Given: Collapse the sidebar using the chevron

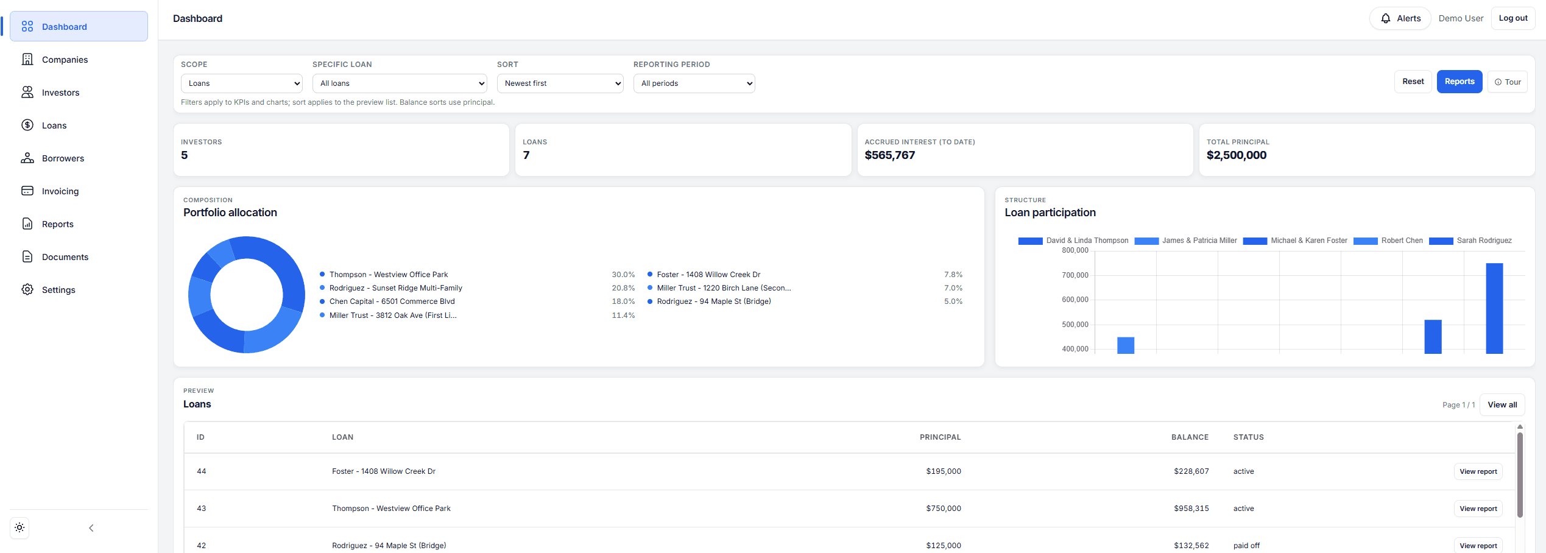Looking at the screenshot, I should tap(91, 527).
